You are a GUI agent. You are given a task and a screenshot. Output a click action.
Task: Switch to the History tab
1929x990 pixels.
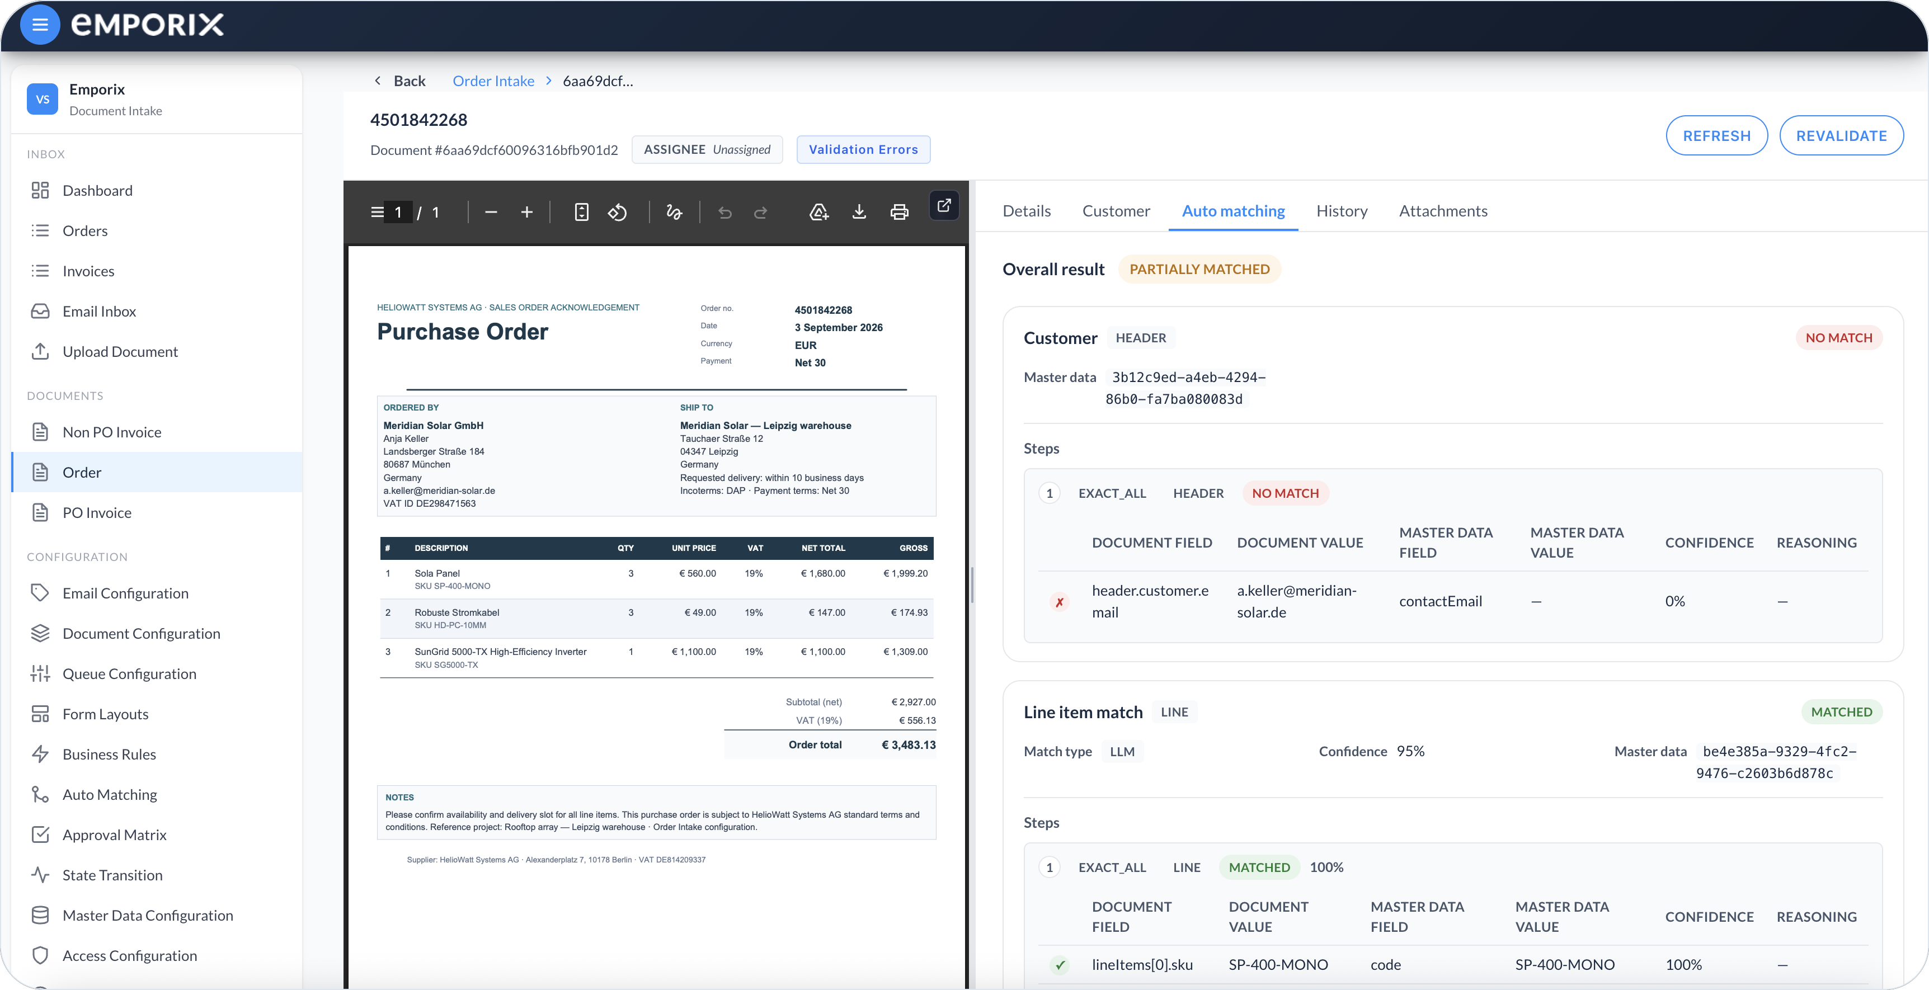coord(1341,211)
